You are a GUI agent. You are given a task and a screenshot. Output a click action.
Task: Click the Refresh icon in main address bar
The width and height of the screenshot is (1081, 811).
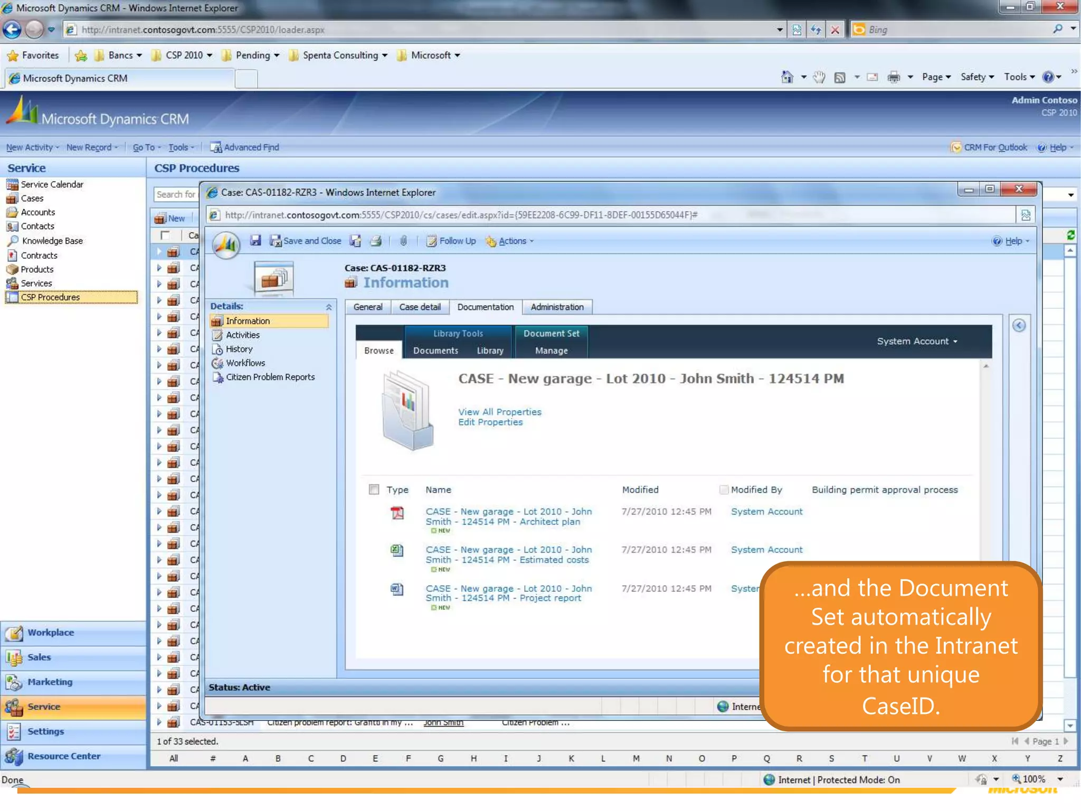816,30
